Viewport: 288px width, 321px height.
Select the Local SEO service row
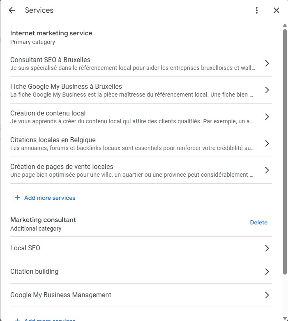pyautogui.click(x=141, y=248)
